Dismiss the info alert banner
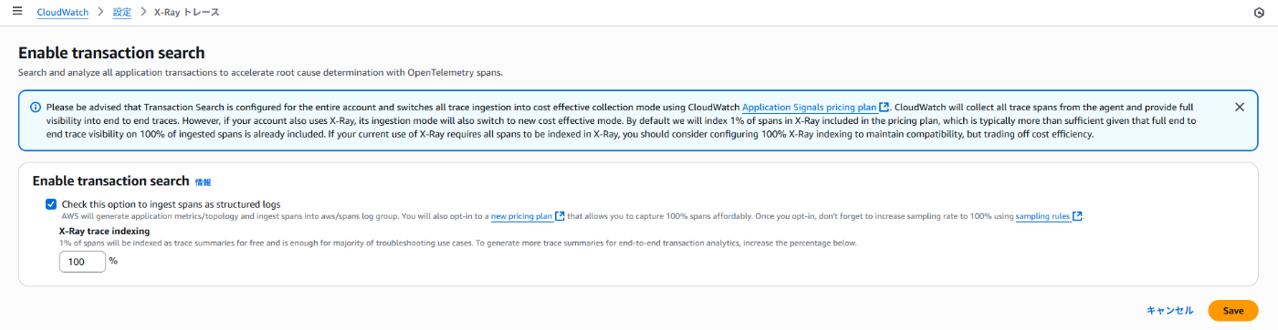The image size is (1278, 330). (1239, 107)
